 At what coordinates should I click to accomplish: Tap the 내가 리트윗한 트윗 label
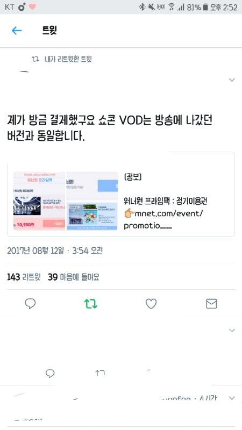click(68, 59)
